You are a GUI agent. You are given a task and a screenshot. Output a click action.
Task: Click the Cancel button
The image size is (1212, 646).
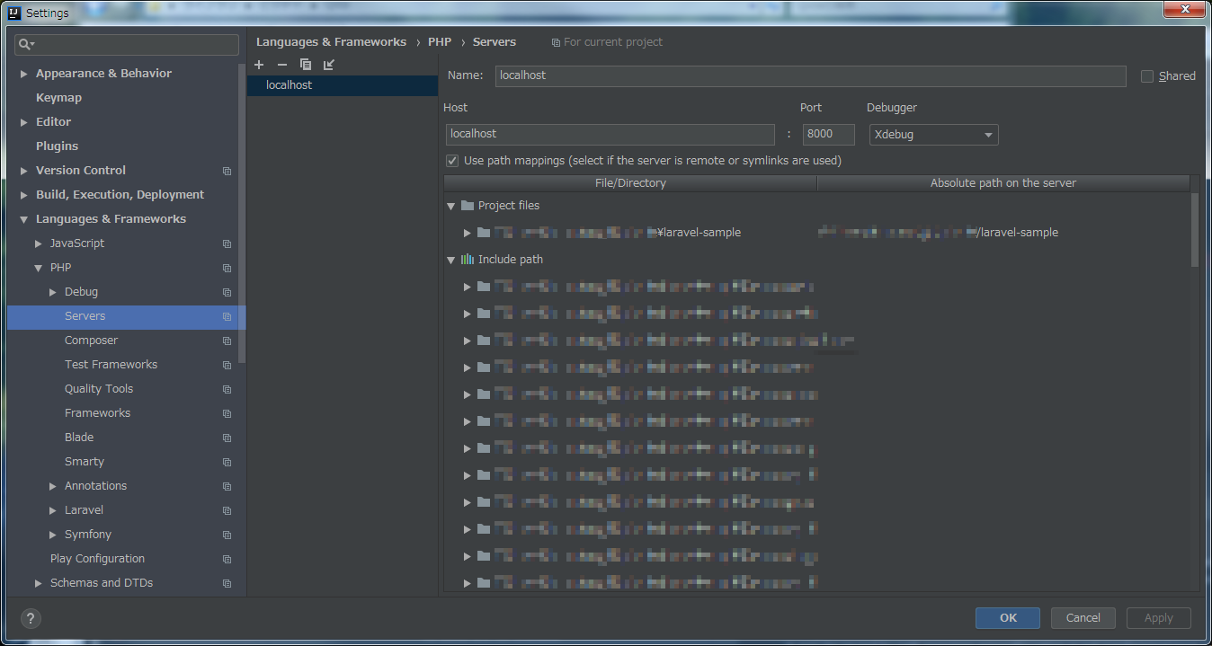(x=1083, y=618)
